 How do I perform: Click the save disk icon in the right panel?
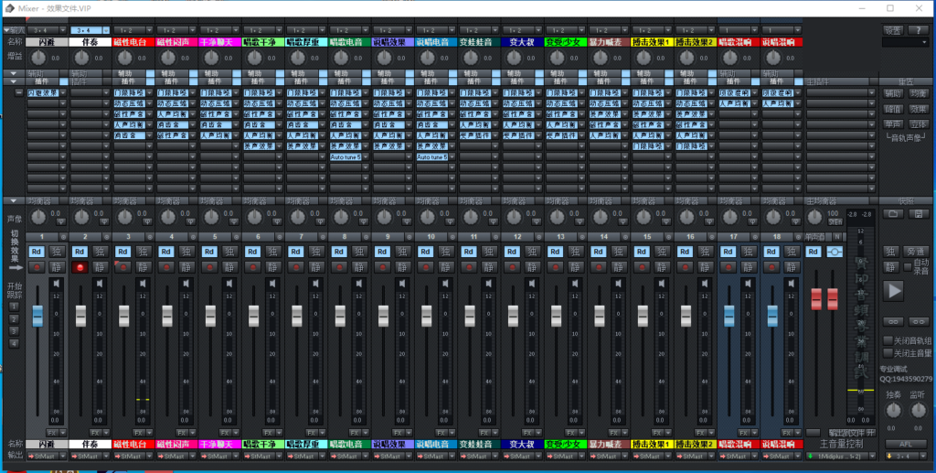click(x=920, y=213)
